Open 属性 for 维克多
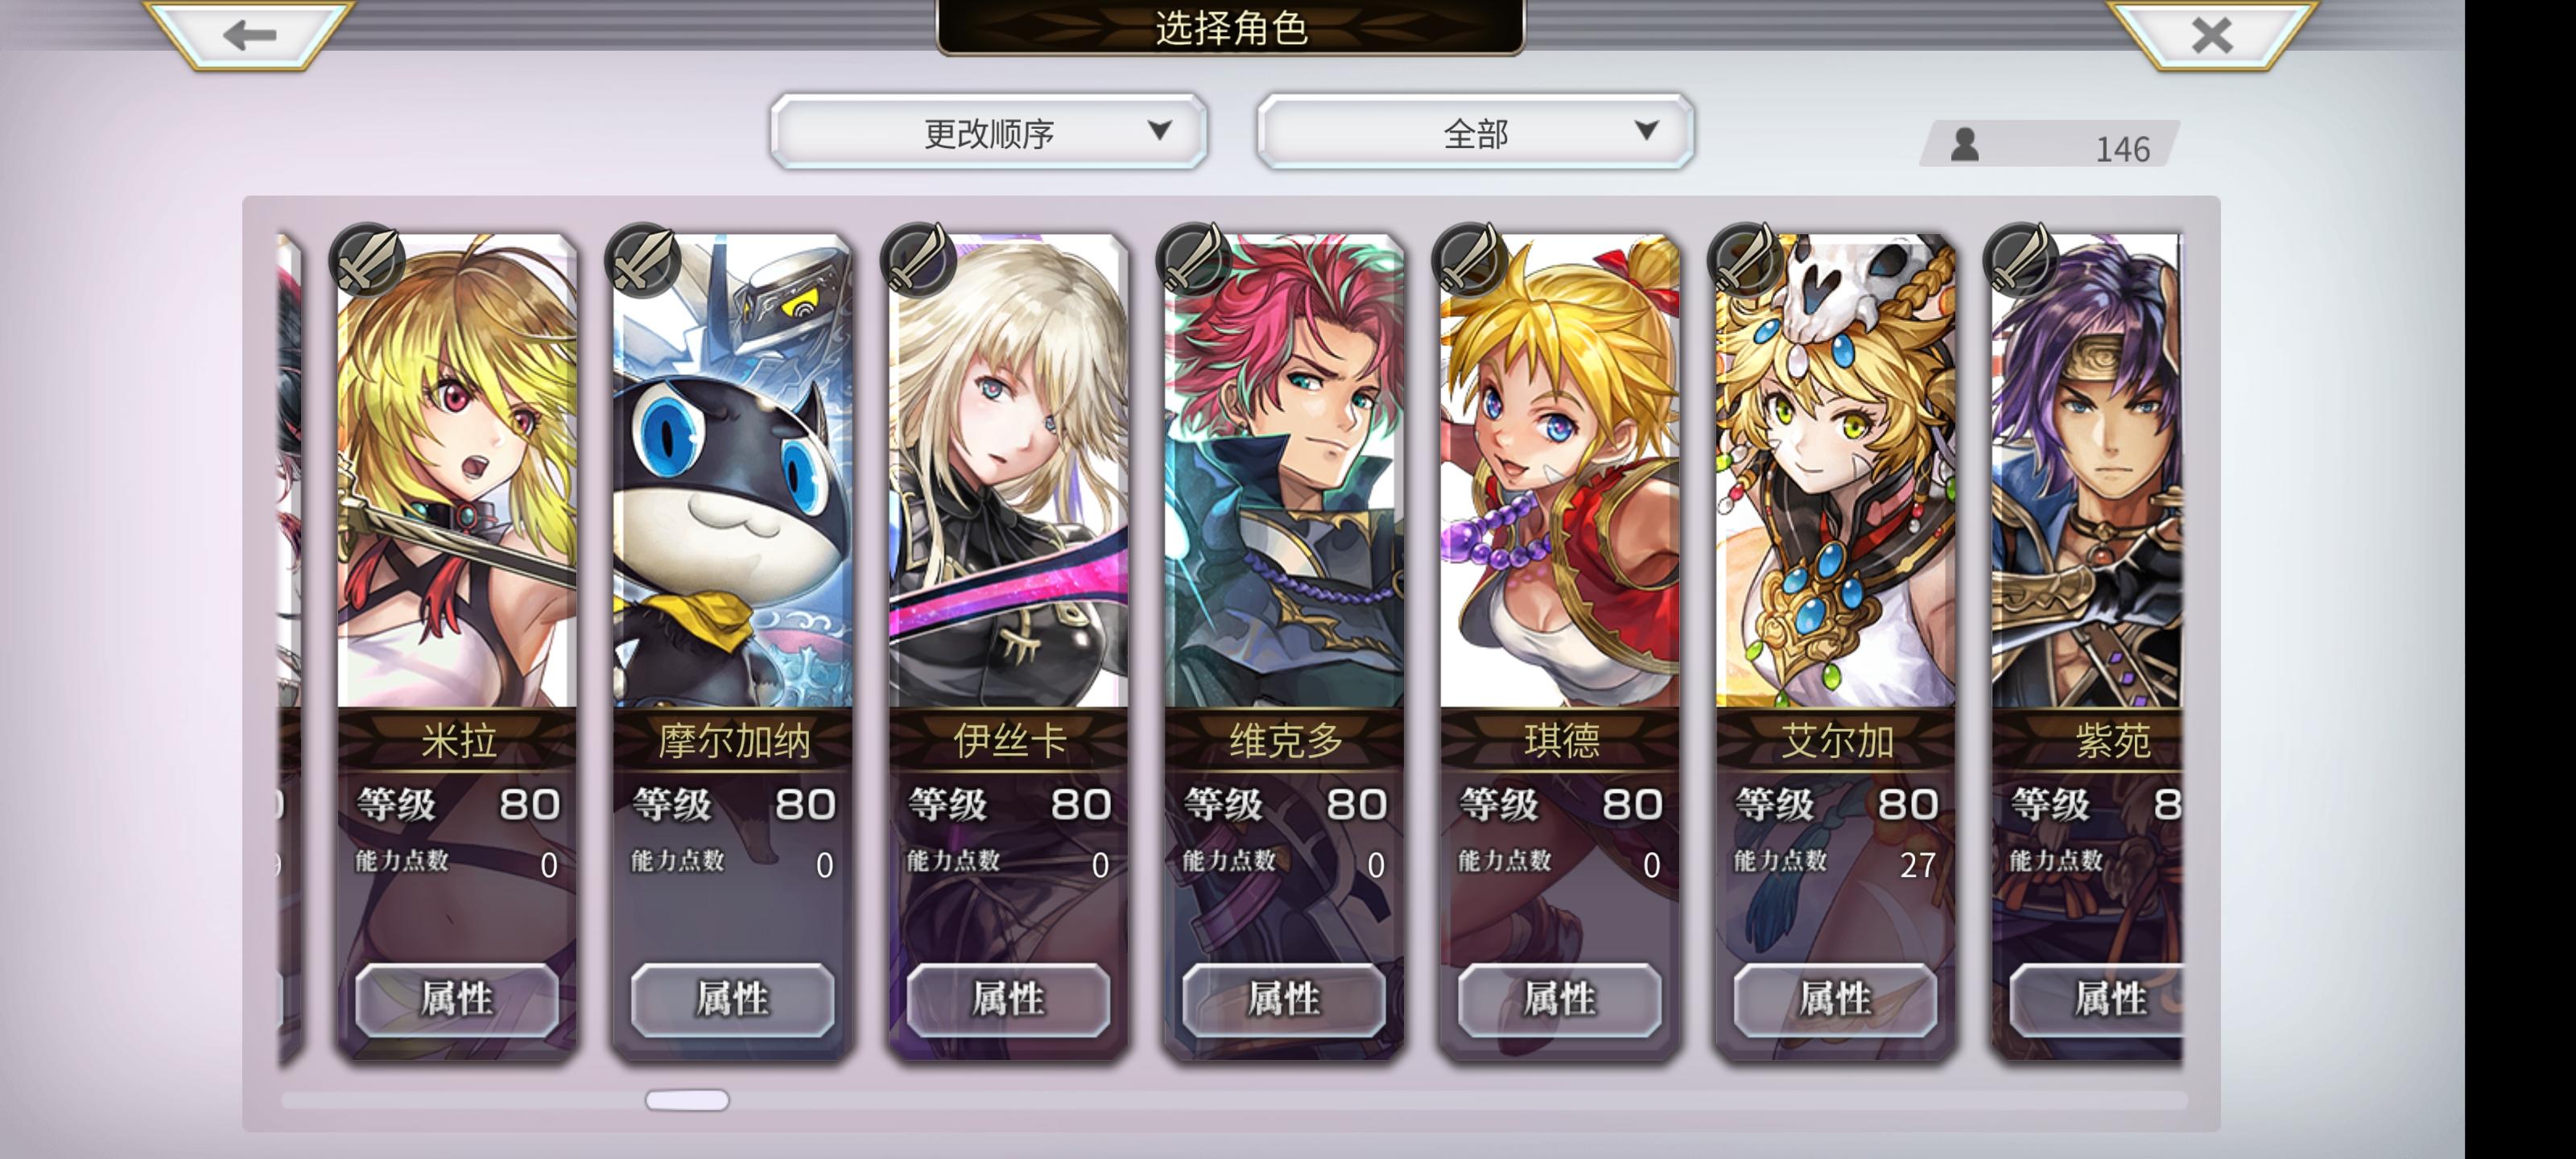2576x1159 pixels. click(1284, 998)
